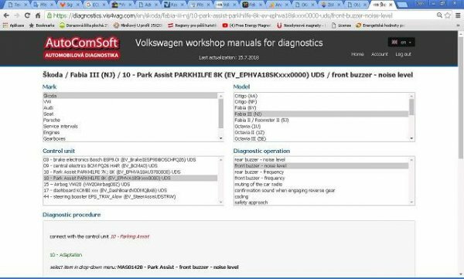Select rear buzzer - frequency operation
The width and height of the screenshot is (464, 279).
click(x=321, y=172)
